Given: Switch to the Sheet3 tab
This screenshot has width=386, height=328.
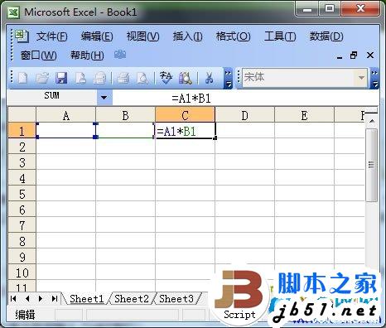Looking at the screenshot, I should coord(176,299).
